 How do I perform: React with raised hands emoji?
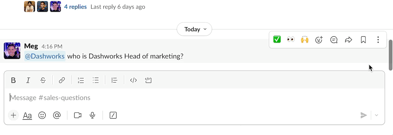[305, 40]
